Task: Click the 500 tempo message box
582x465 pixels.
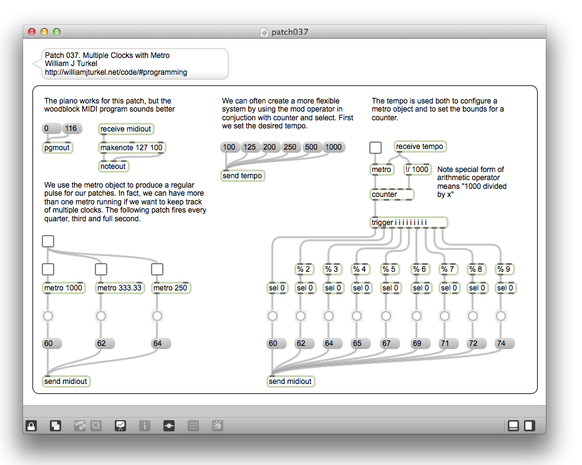Action: 311,147
